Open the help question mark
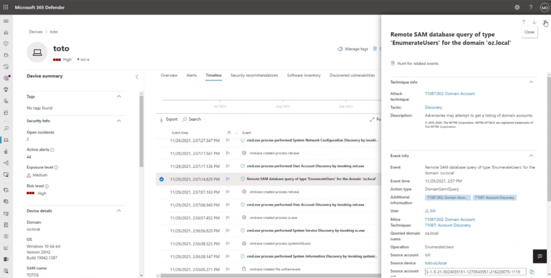Image resolution: width=551 pixels, height=278 pixels. coord(531,7)
